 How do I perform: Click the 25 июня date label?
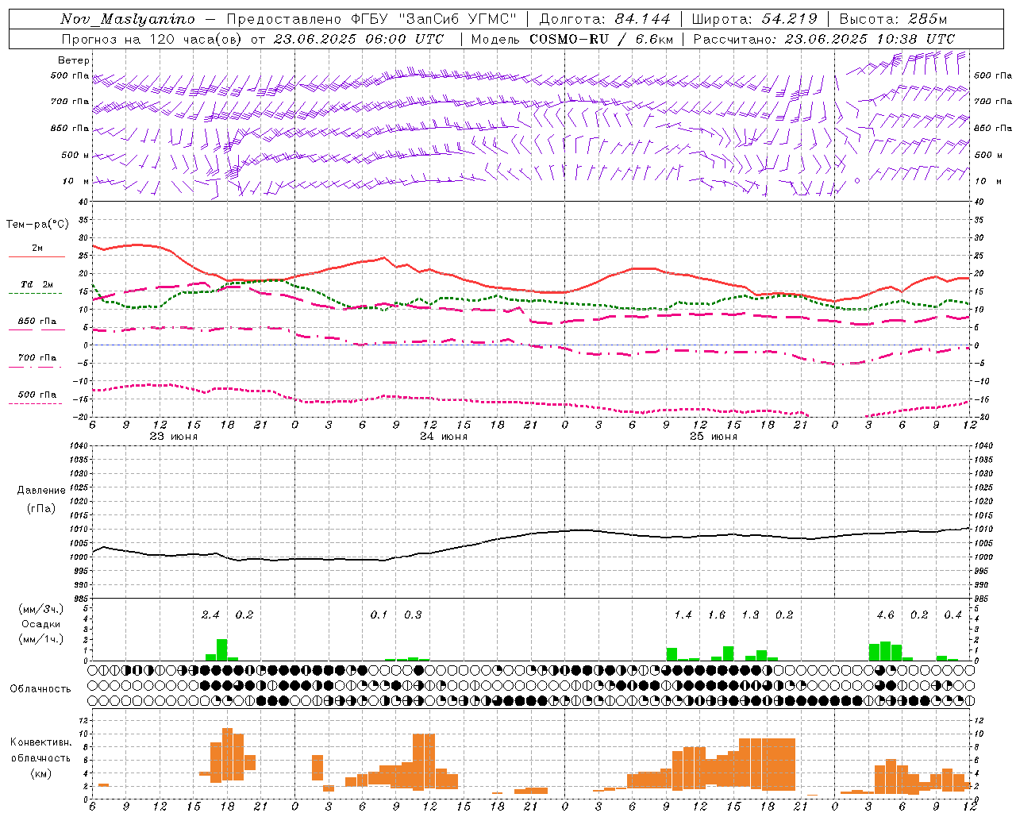[713, 437]
